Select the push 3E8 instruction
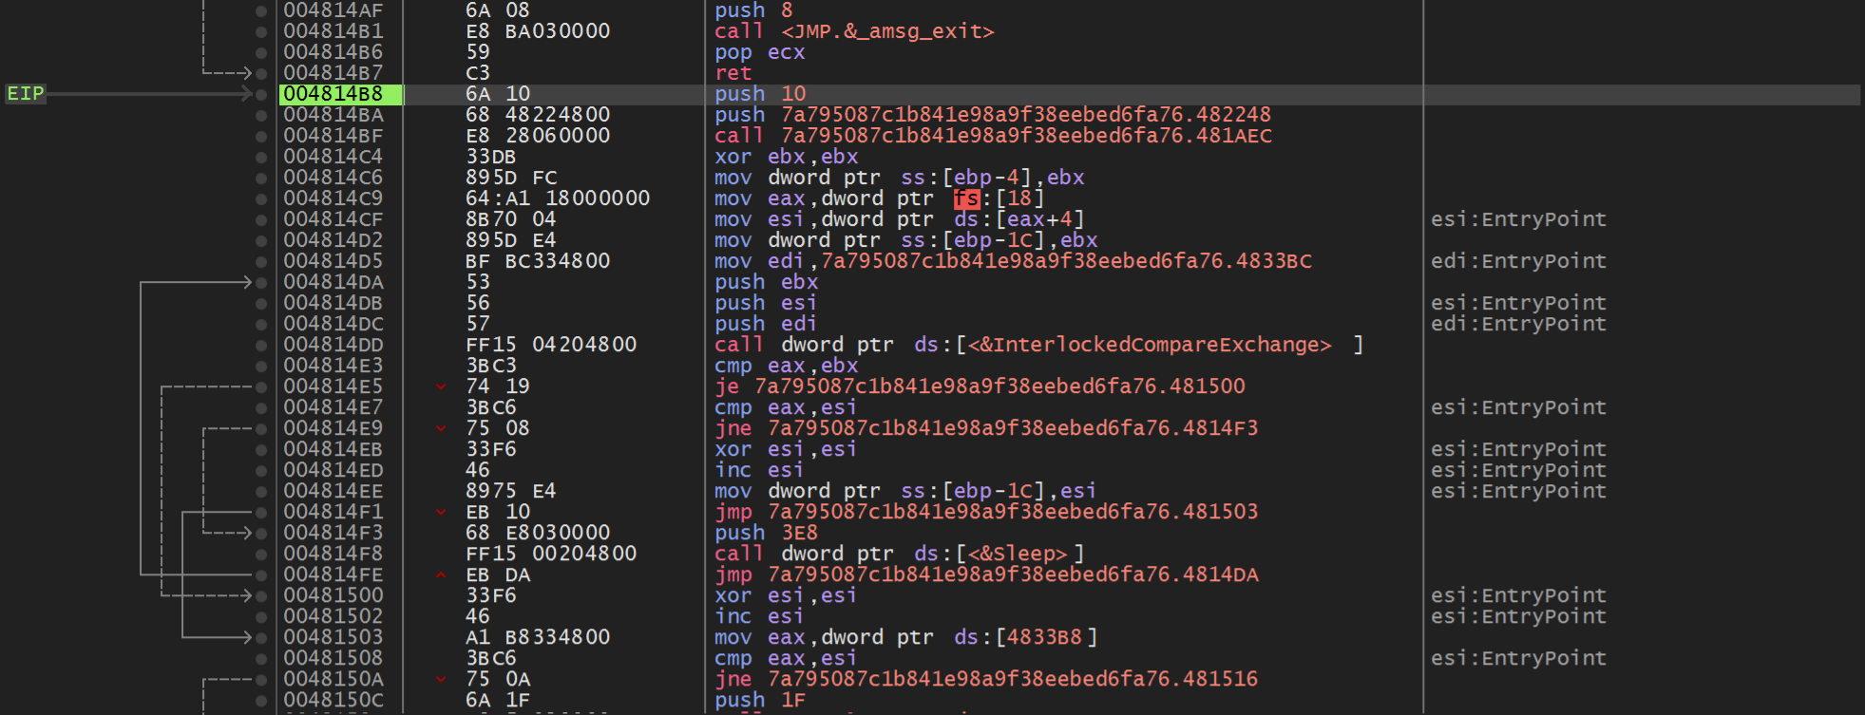Image resolution: width=1865 pixels, height=715 pixels. (765, 533)
